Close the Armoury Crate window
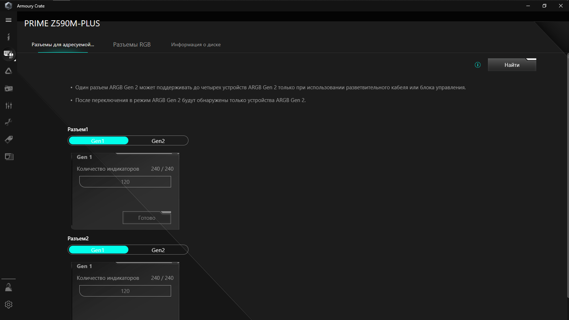The width and height of the screenshot is (569, 320). (561, 6)
